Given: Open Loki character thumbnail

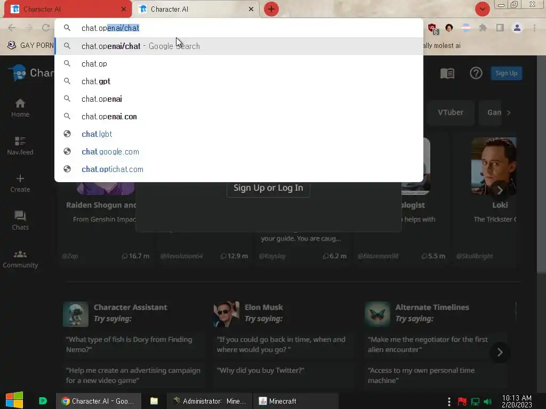Looking at the screenshot, I should tap(494, 166).
